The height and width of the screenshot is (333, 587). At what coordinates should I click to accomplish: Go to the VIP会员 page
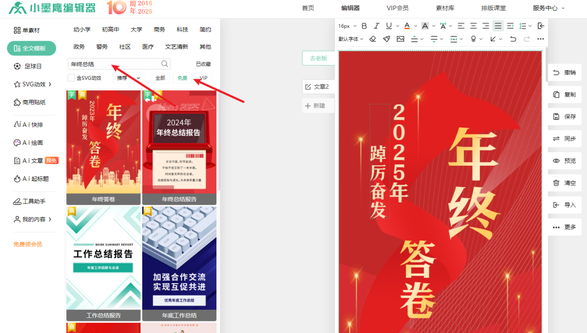click(398, 8)
